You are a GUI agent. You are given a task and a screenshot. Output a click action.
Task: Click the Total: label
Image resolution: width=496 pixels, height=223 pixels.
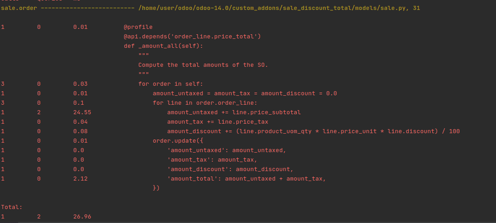coord(12,208)
